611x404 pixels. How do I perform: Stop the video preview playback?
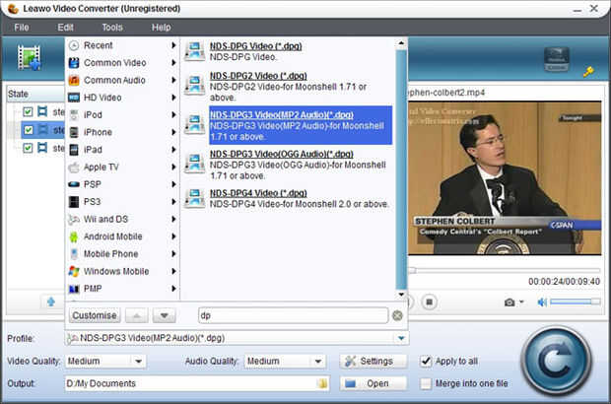pos(429,302)
